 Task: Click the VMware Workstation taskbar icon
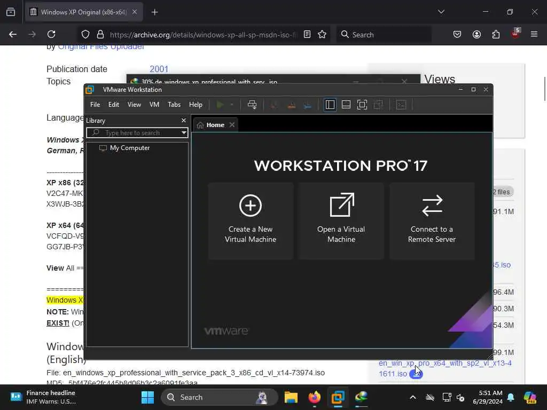coord(338,397)
